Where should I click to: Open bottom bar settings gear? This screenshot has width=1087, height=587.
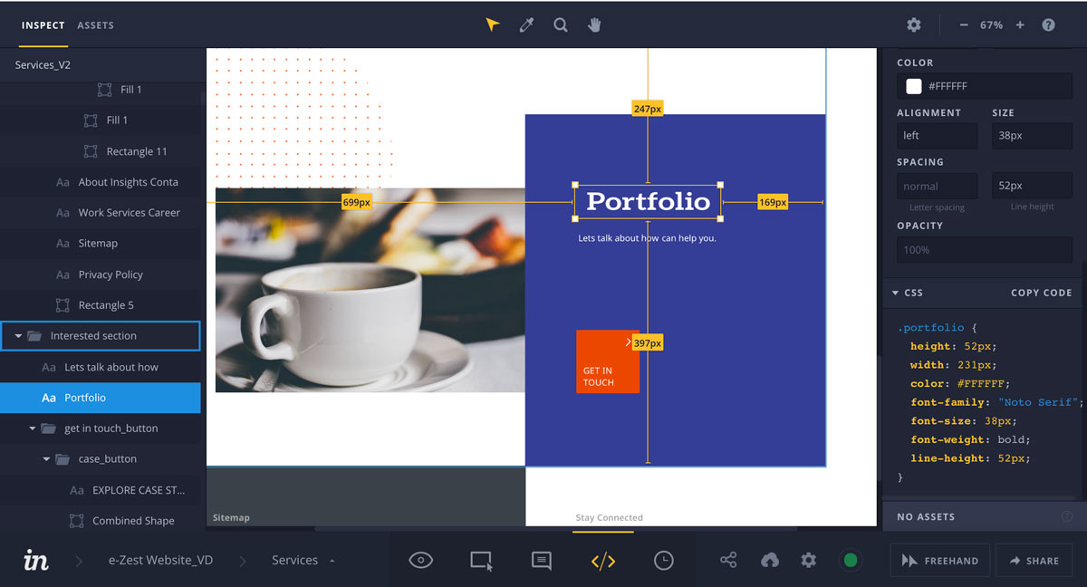point(809,561)
